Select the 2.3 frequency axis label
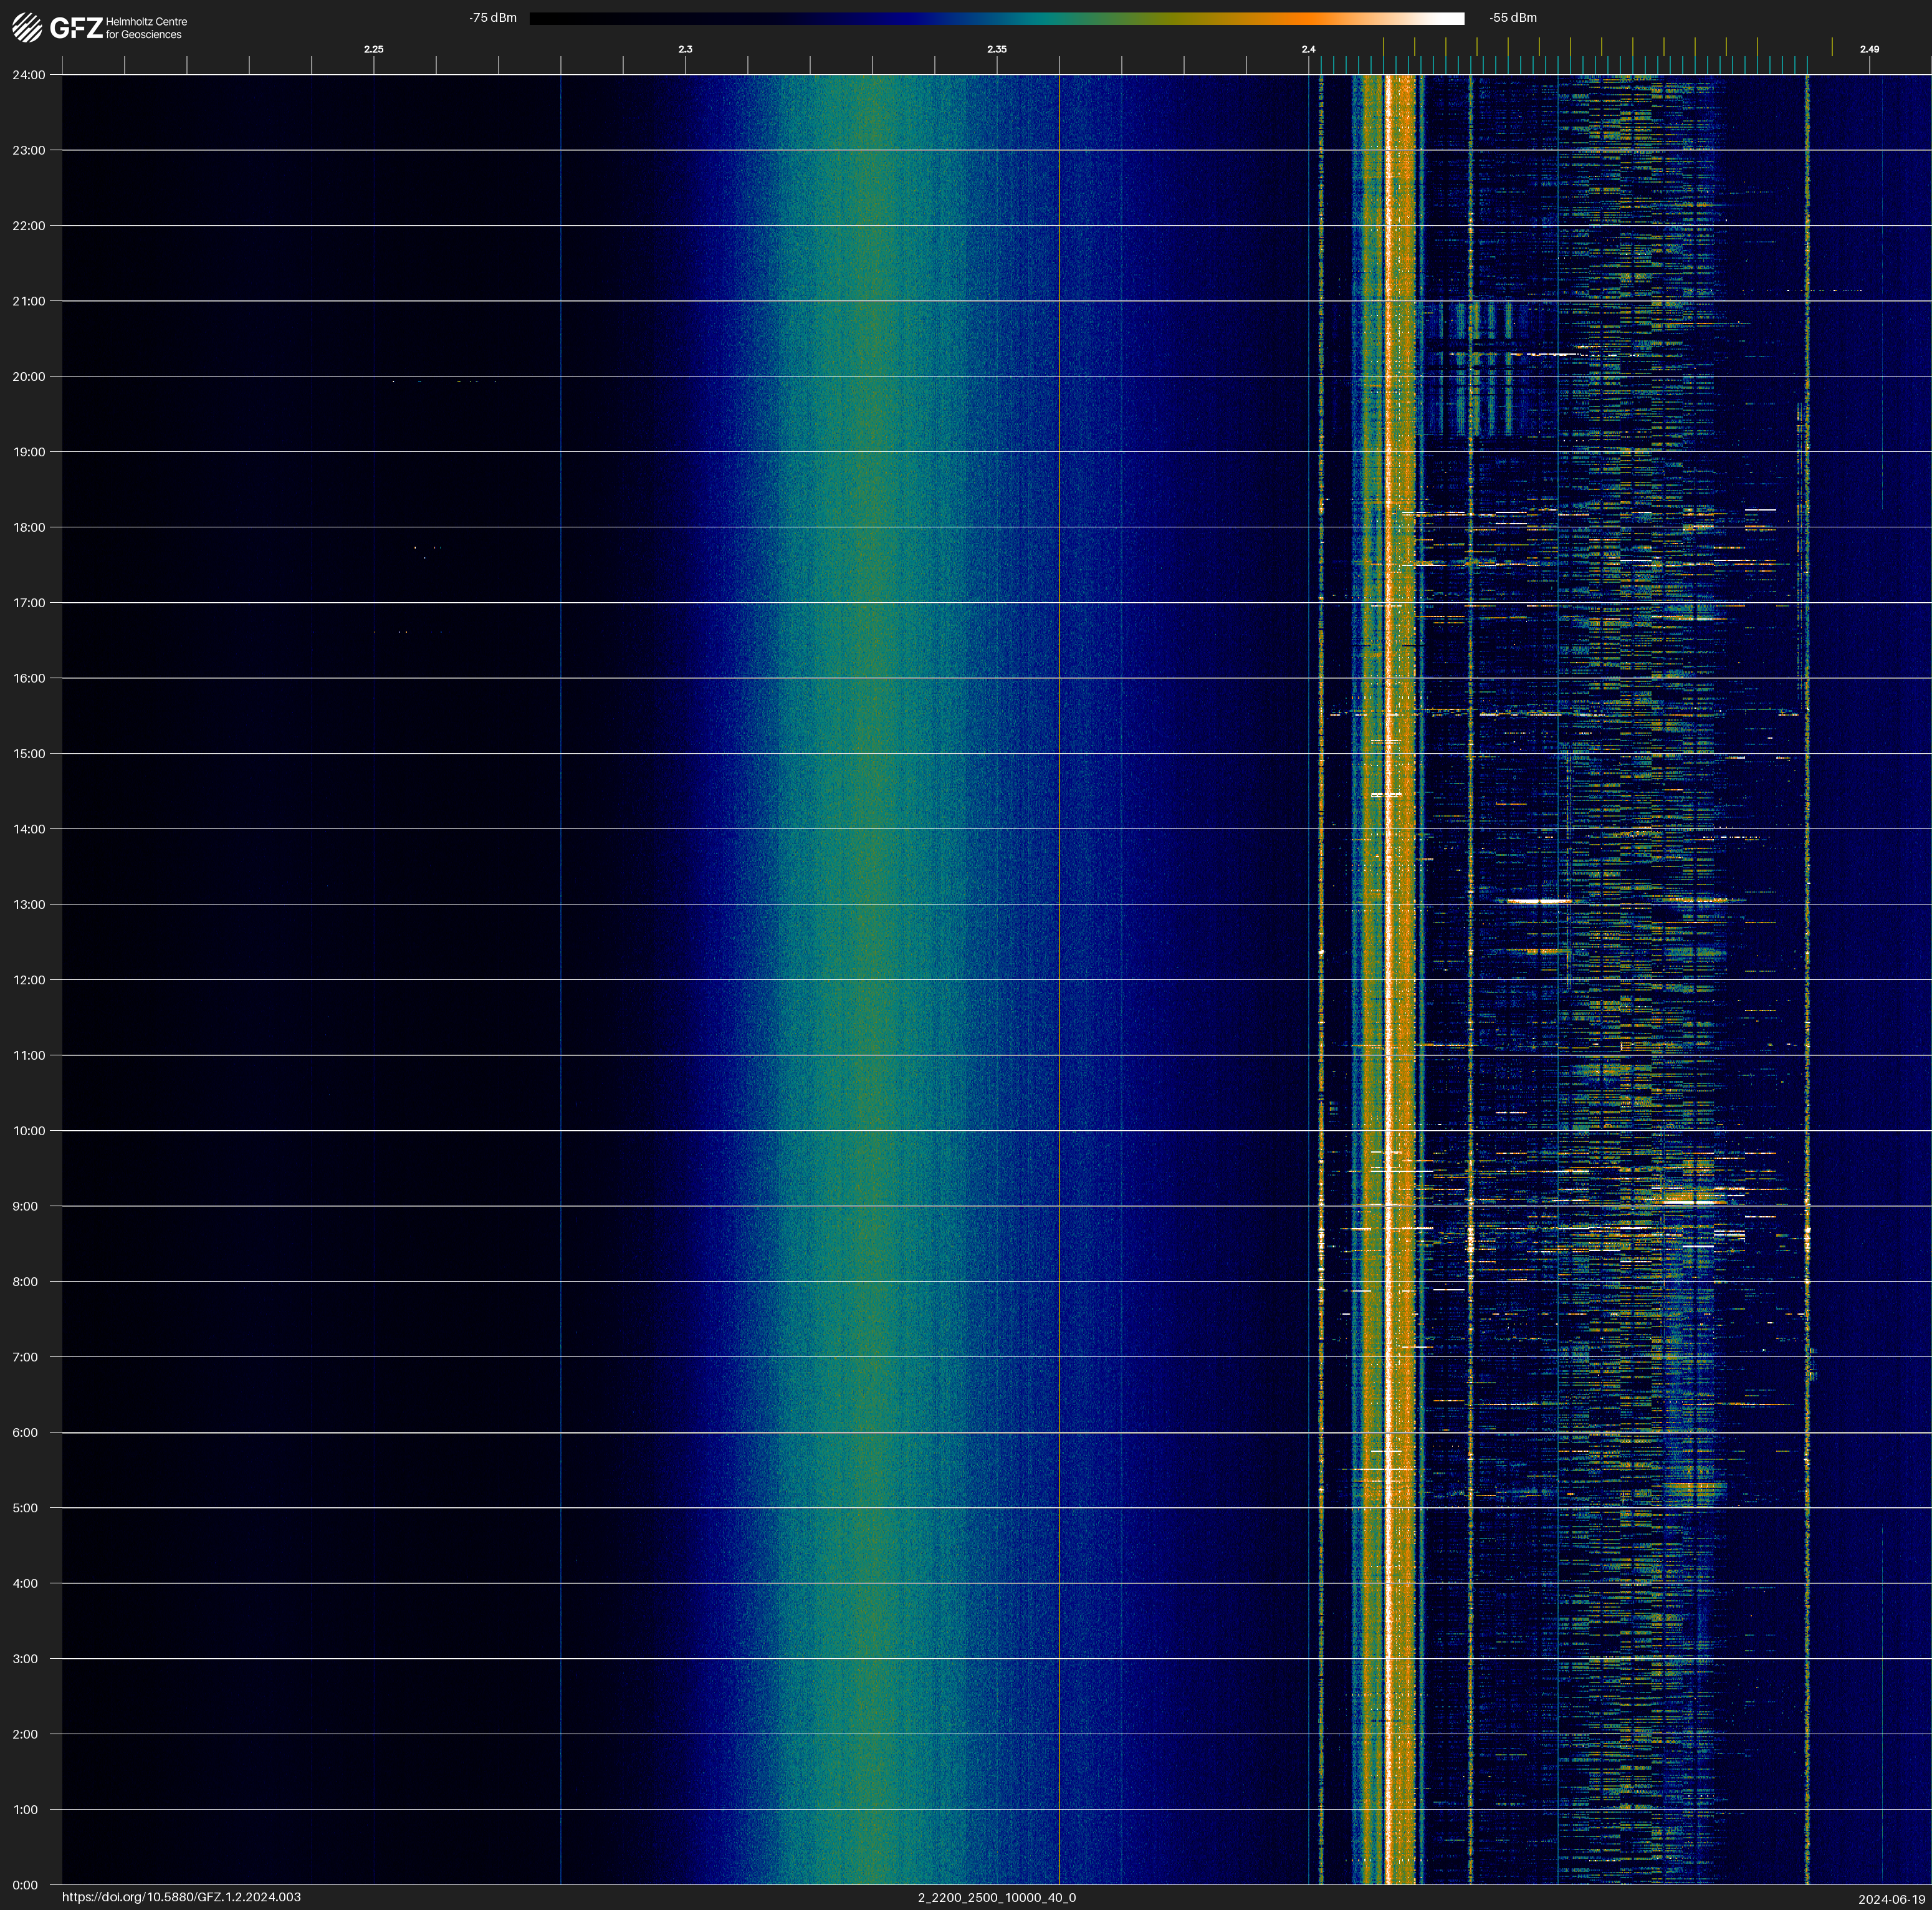1932x1910 pixels. (x=685, y=49)
